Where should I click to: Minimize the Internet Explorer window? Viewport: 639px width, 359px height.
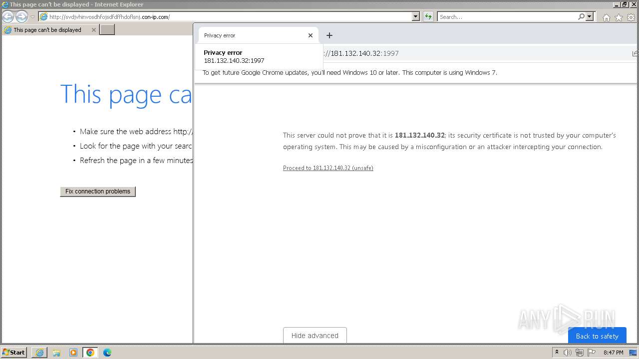click(617, 4)
